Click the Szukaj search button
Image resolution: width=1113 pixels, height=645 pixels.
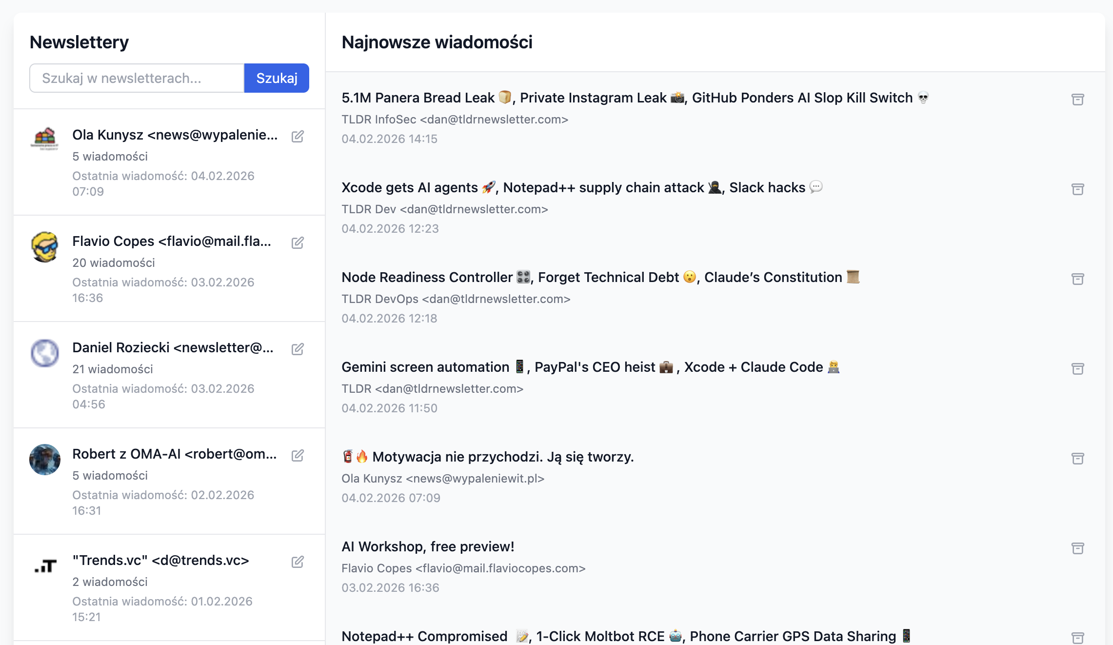point(277,78)
